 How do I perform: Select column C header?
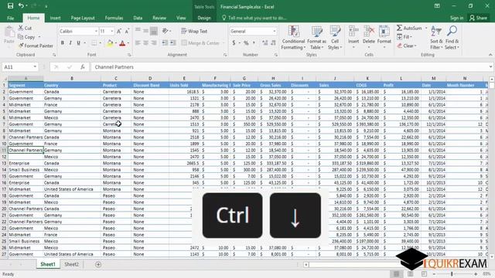[116, 78]
